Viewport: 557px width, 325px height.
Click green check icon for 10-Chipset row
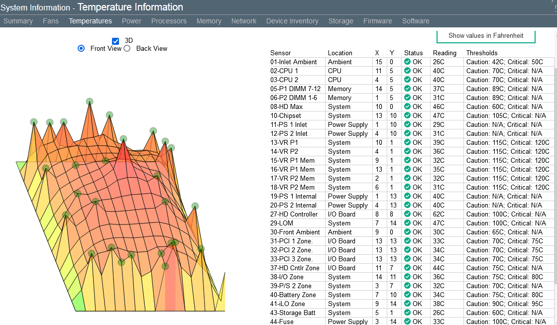pos(407,115)
